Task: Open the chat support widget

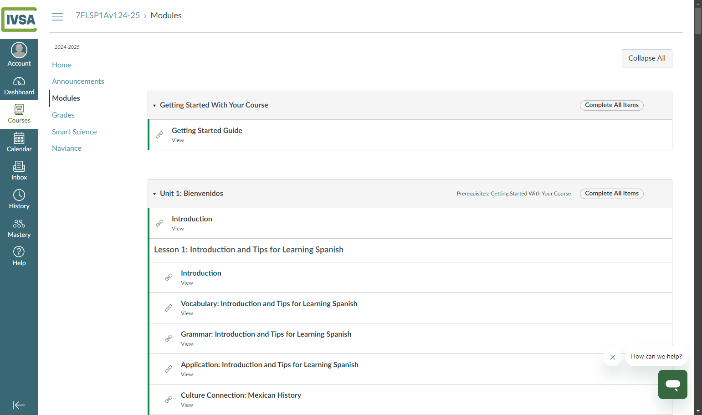Action: pos(673,384)
